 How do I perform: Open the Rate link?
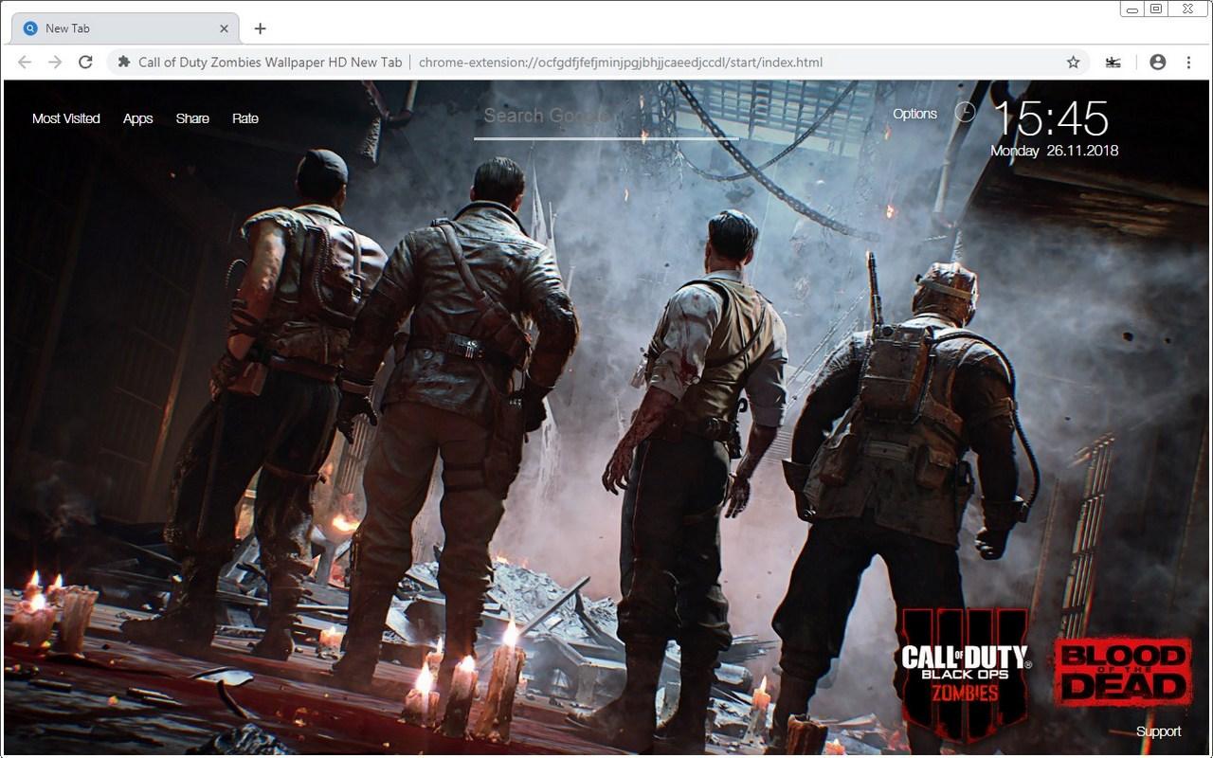pyautogui.click(x=245, y=118)
